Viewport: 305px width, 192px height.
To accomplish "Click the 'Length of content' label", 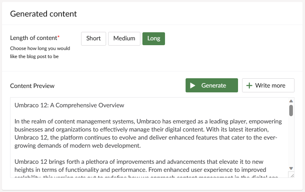I will 33,38.
